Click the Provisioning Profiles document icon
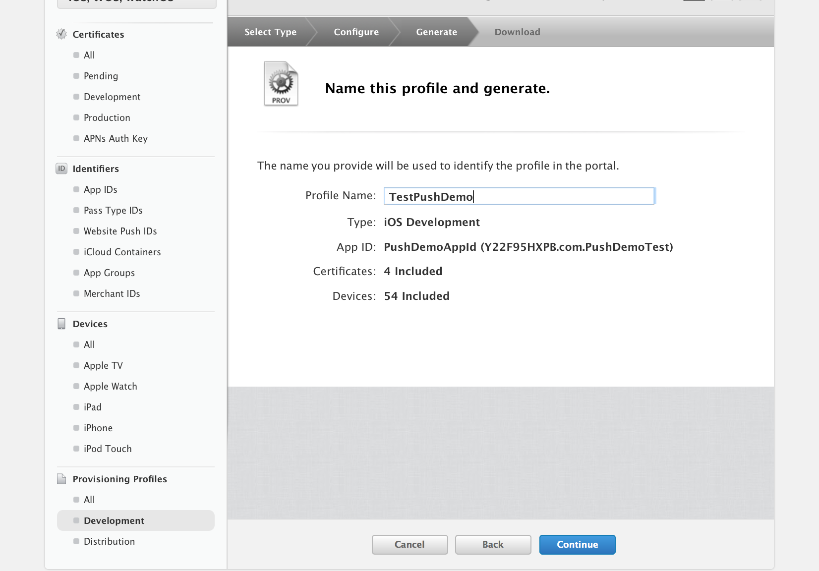This screenshot has height=571, width=819. pyautogui.click(x=61, y=479)
